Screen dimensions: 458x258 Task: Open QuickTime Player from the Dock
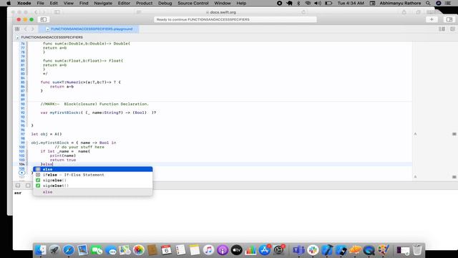[x=369, y=250]
